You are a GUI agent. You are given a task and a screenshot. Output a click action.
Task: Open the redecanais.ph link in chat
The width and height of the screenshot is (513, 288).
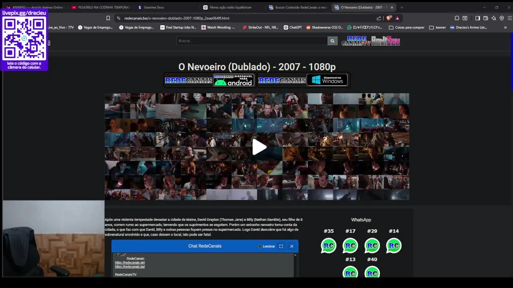[x=130, y=263]
